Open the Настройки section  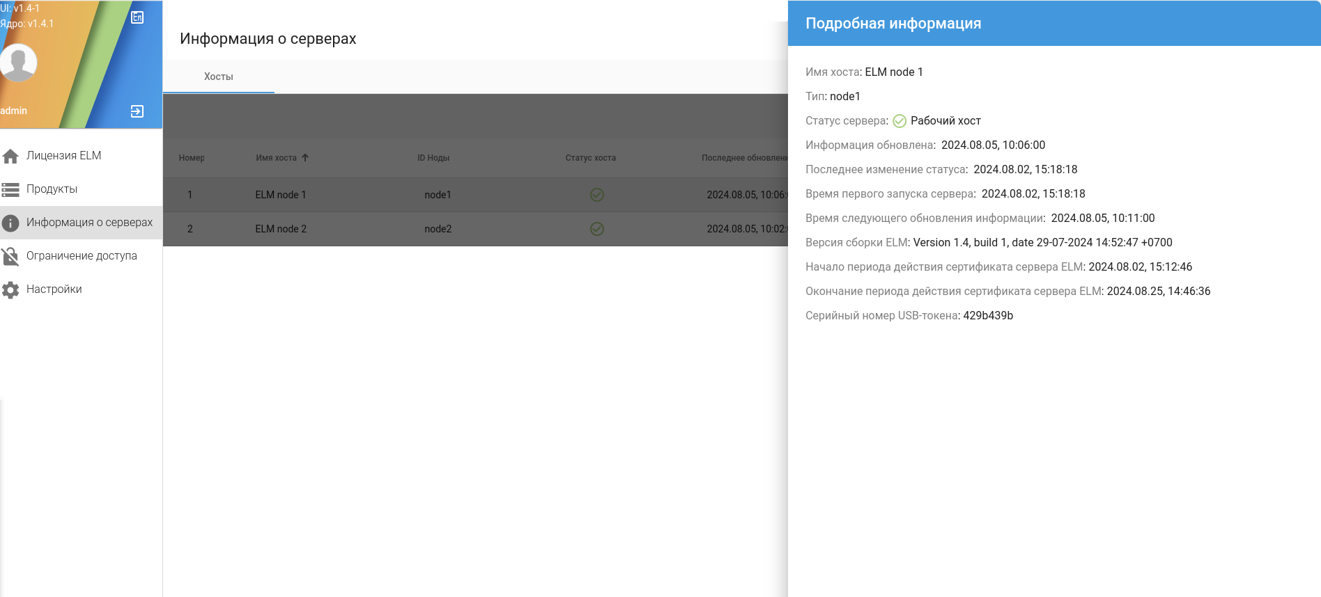click(x=81, y=289)
